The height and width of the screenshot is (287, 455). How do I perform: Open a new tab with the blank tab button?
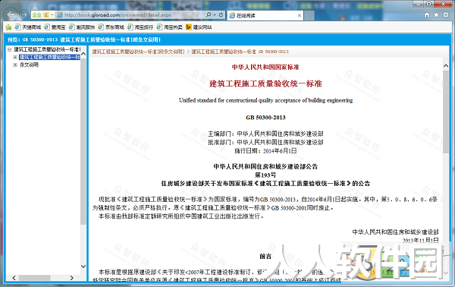coord(309,16)
